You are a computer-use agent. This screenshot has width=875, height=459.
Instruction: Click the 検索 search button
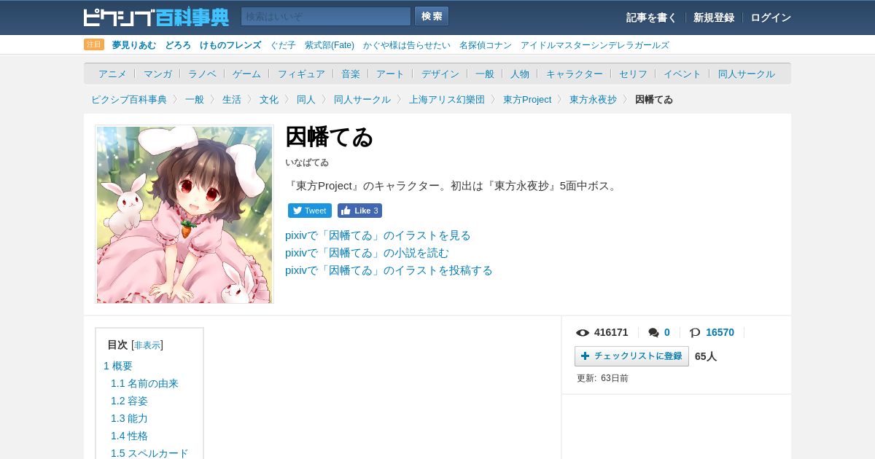(x=432, y=17)
